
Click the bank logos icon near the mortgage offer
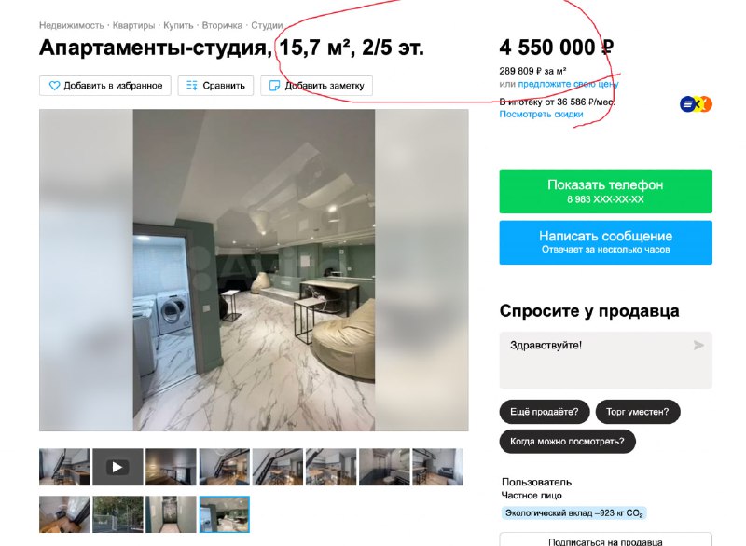point(696,104)
